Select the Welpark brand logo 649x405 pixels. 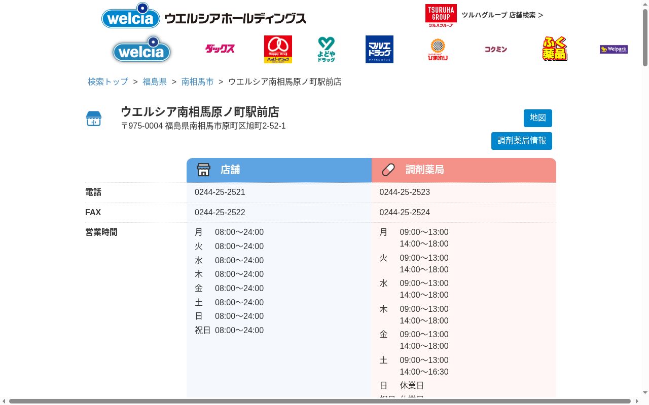click(x=614, y=49)
